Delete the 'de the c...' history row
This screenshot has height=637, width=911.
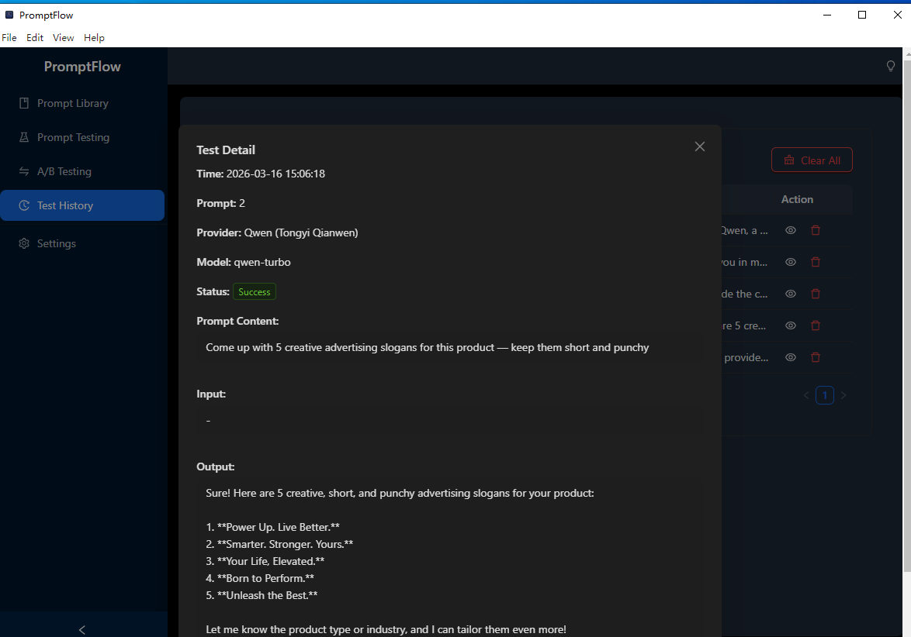click(815, 294)
